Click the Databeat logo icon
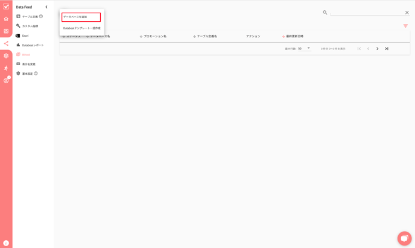This screenshot has height=248, width=415. pyautogui.click(x=6, y=7)
